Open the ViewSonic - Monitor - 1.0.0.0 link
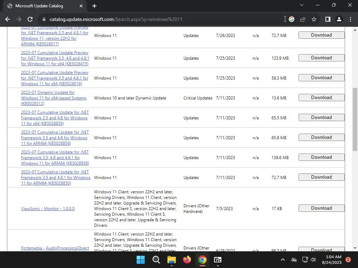 click(48, 209)
